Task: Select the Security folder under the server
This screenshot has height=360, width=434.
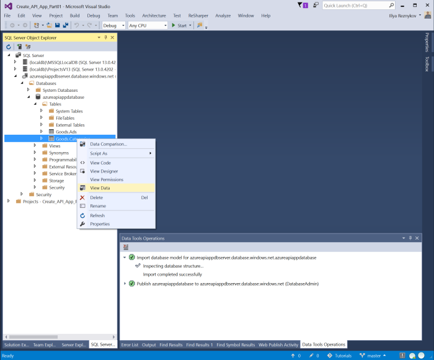Action: 43,194
